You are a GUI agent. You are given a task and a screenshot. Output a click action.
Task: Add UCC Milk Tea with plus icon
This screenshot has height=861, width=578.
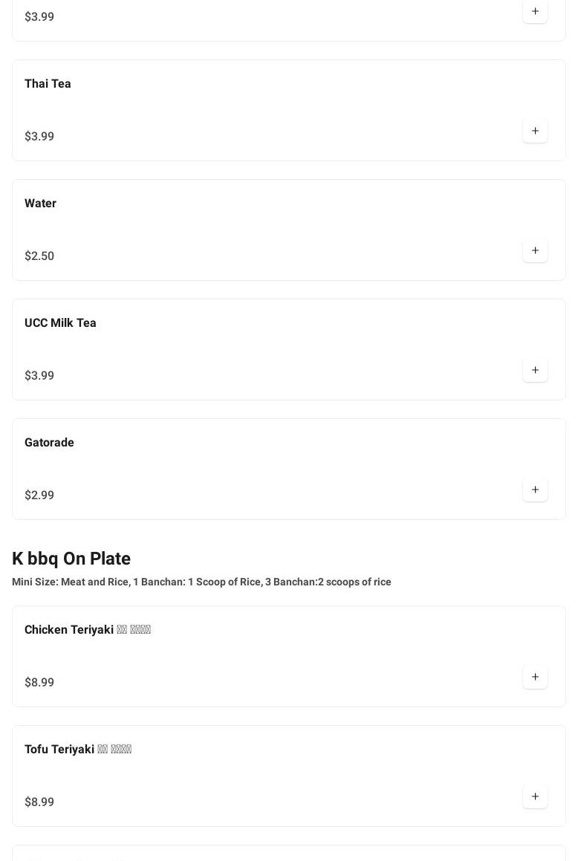click(x=535, y=370)
